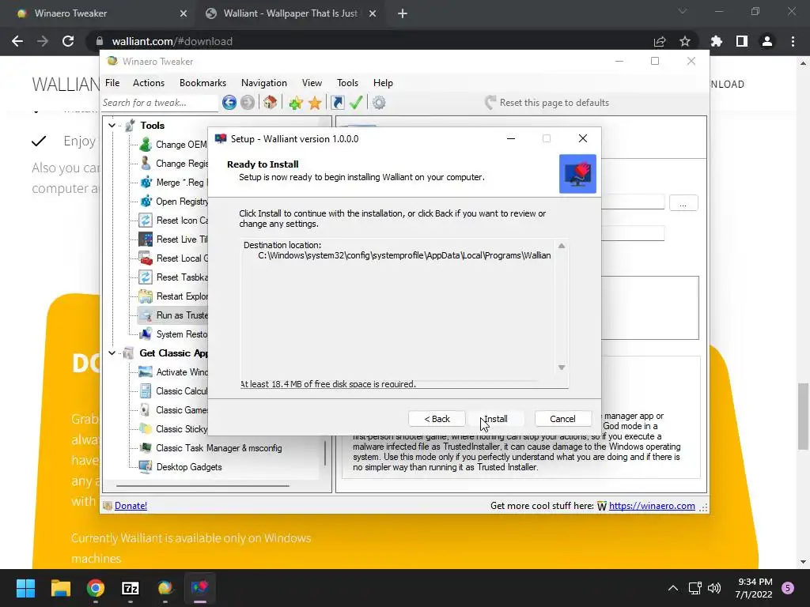Image resolution: width=810 pixels, height=607 pixels.
Task: Click the Back button in setup wizard
Action: click(437, 419)
